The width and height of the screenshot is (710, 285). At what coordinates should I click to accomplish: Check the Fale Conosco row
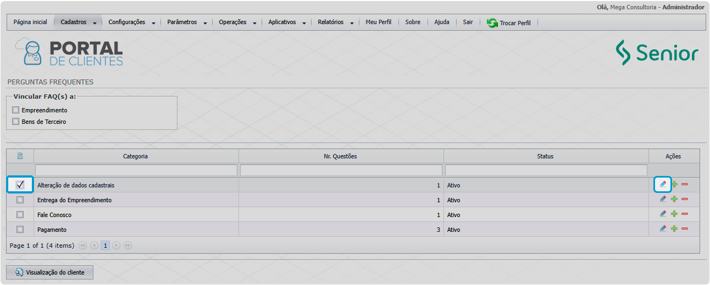[x=20, y=215]
